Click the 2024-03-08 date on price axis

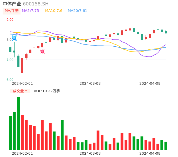(90, 83)
